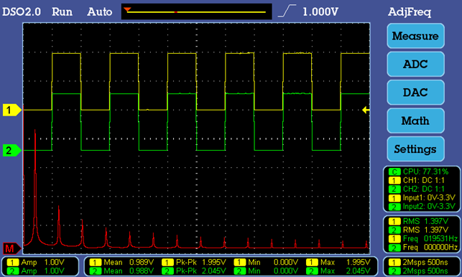The height and width of the screenshot is (277, 462).
Task: Click the yellow badge beside Mean 0.989V
Action: 95,263
